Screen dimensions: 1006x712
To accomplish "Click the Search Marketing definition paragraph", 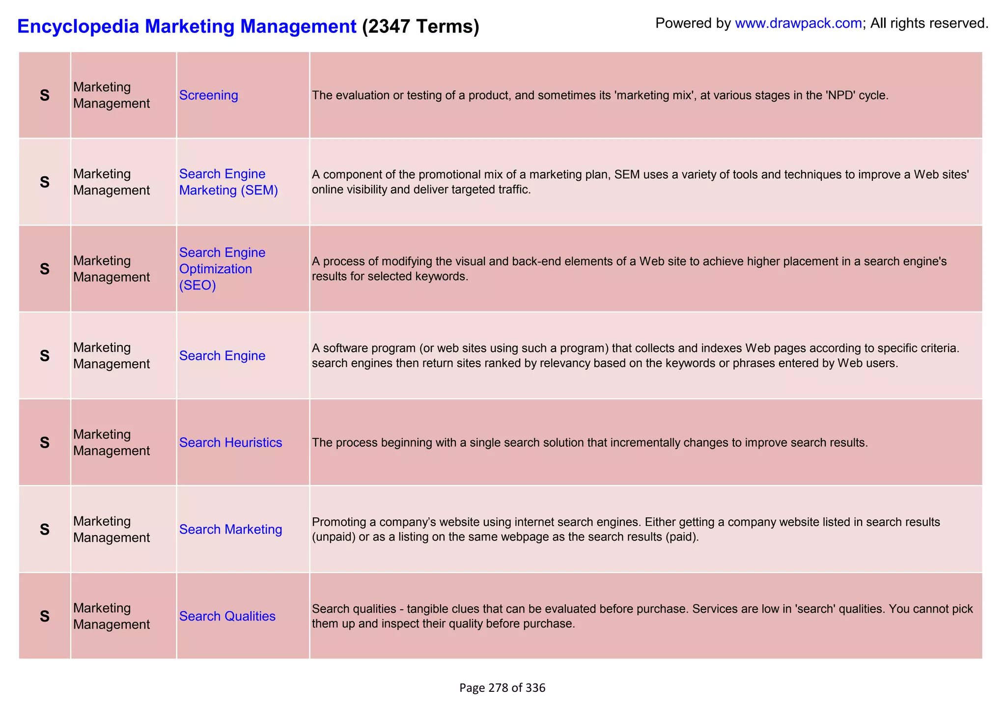I will 626,529.
